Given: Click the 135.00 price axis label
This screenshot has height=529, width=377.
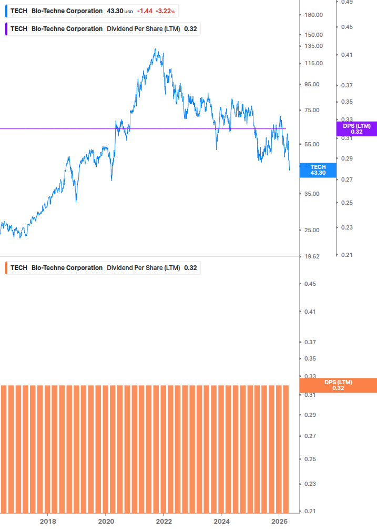Looking at the screenshot, I should (x=314, y=46).
